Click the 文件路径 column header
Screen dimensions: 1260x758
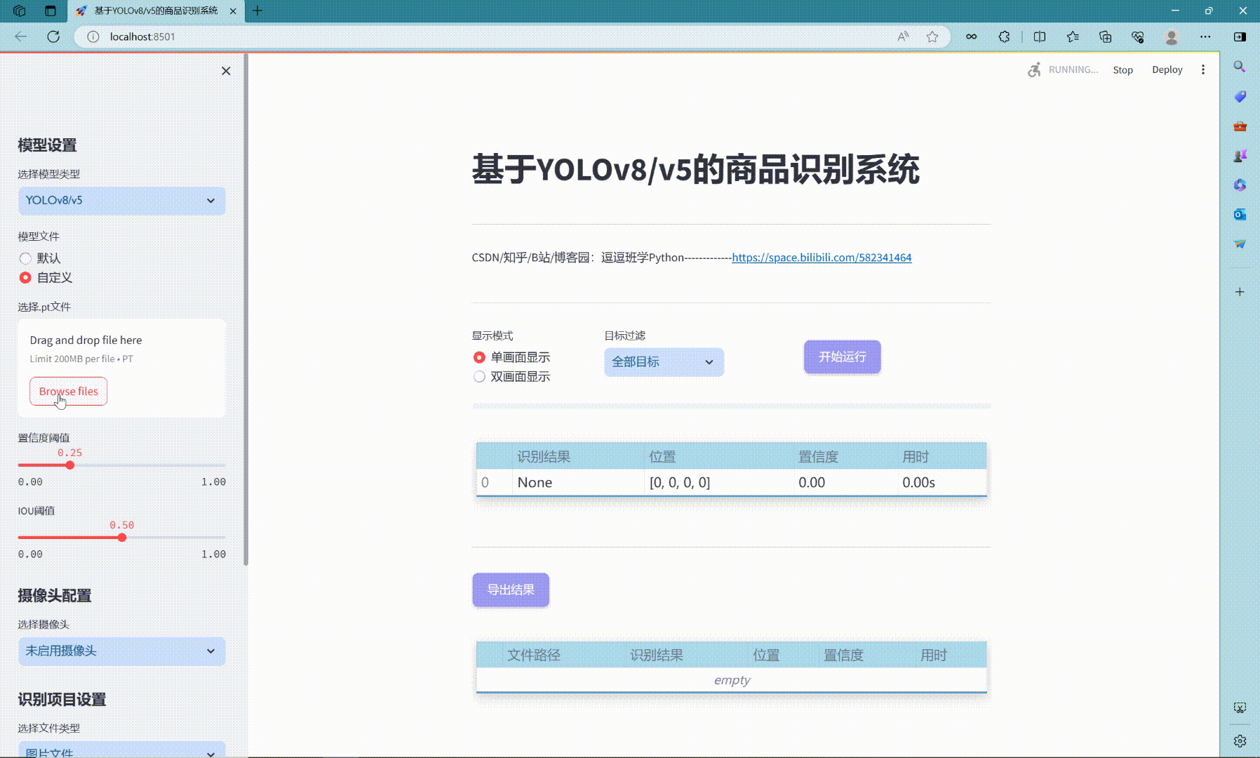(x=534, y=656)
